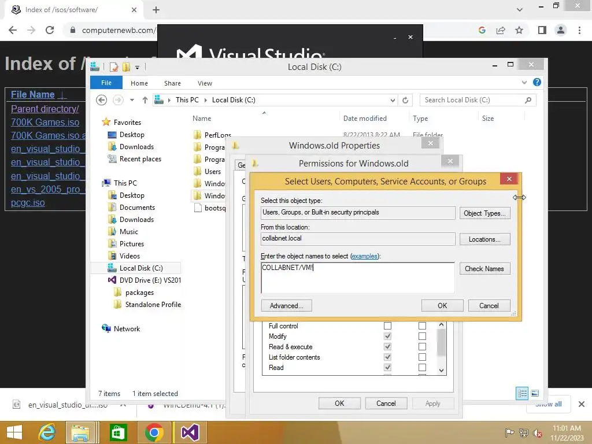Open View ribbon tab

coord(205,83)
